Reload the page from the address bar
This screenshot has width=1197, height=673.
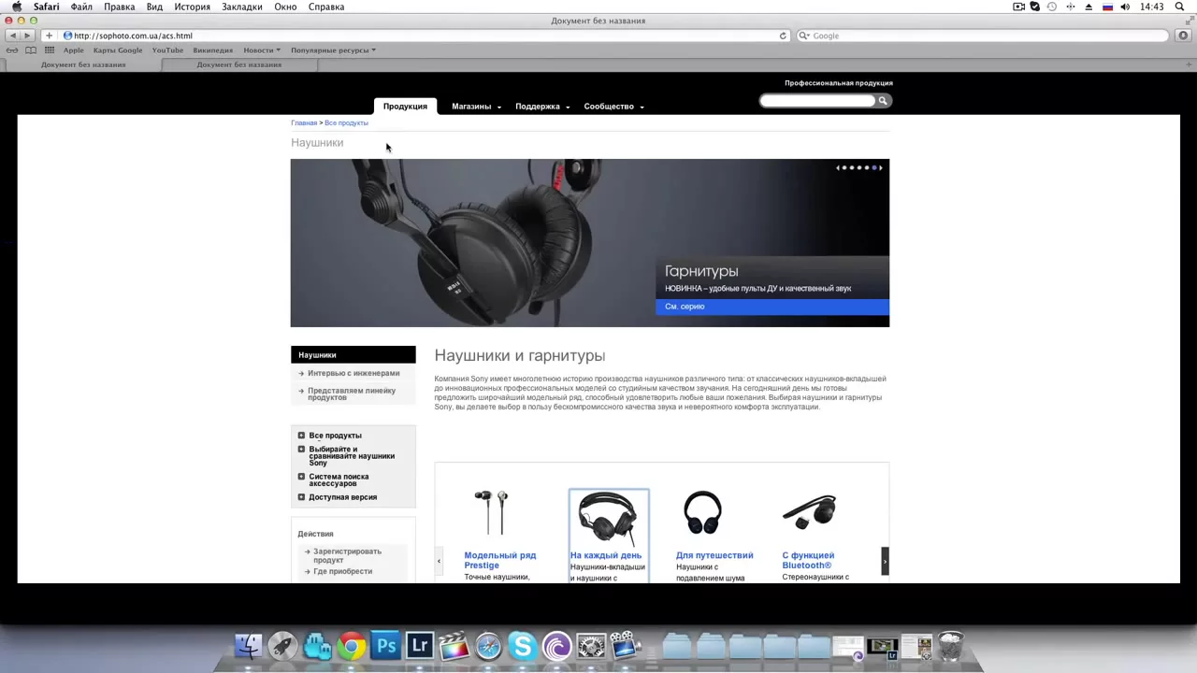coord(783,36)
